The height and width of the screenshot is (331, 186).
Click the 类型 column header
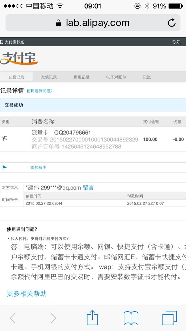(6, 122)
